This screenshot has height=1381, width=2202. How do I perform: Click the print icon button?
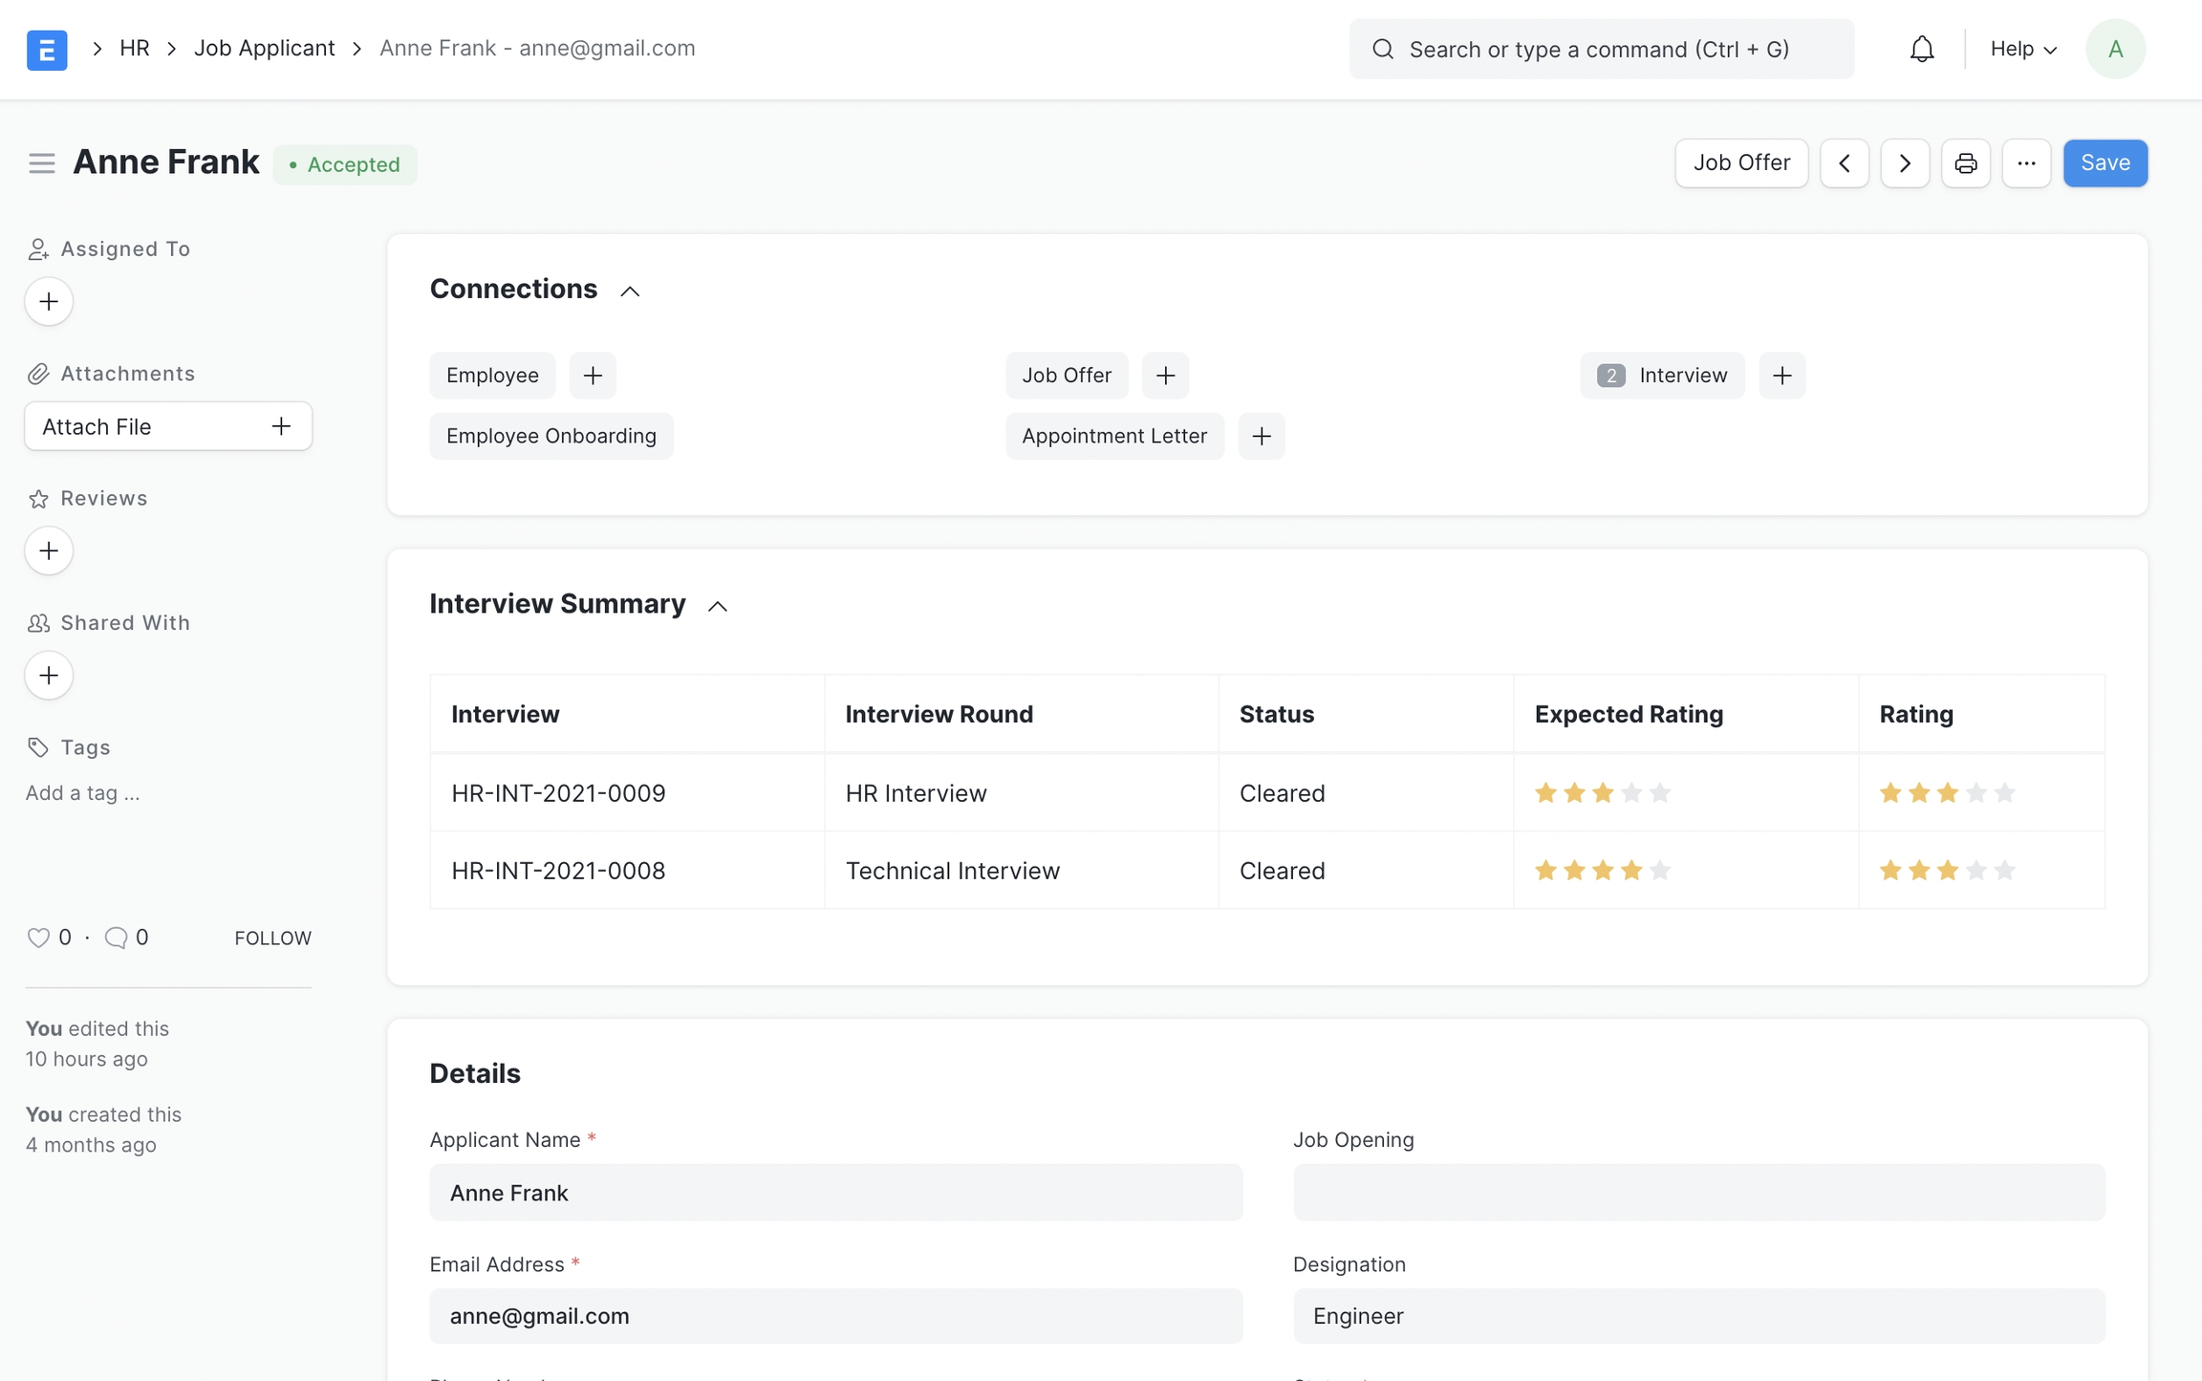pyautogui.click(x=1965, y=163)
